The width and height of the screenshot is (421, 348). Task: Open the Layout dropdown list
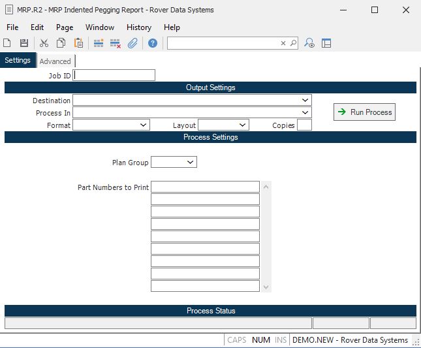click(243, 125)
